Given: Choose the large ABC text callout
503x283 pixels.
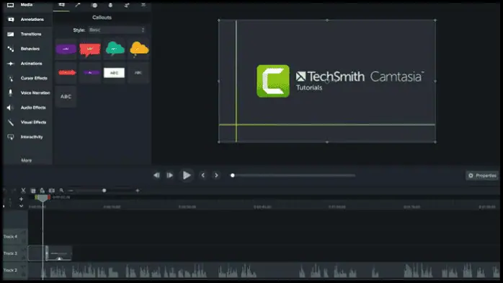Looking at the screenshot, I should 66,96.
